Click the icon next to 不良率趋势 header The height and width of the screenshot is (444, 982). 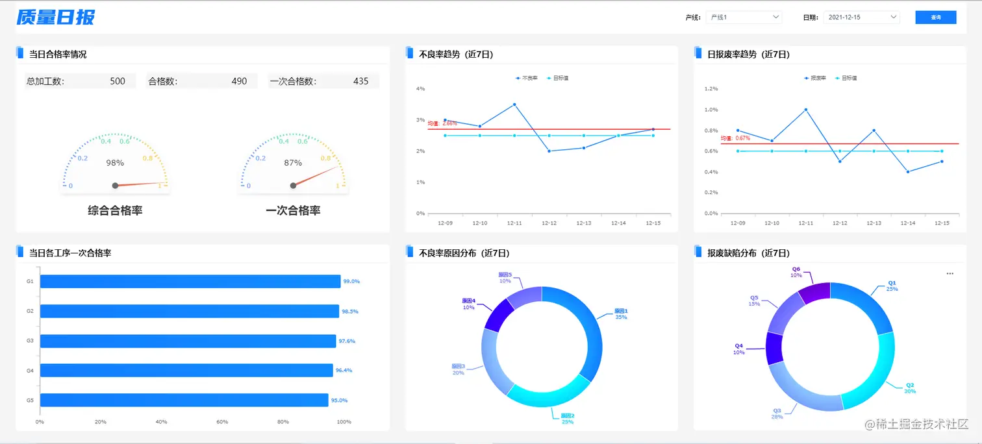tap(409, 54)
